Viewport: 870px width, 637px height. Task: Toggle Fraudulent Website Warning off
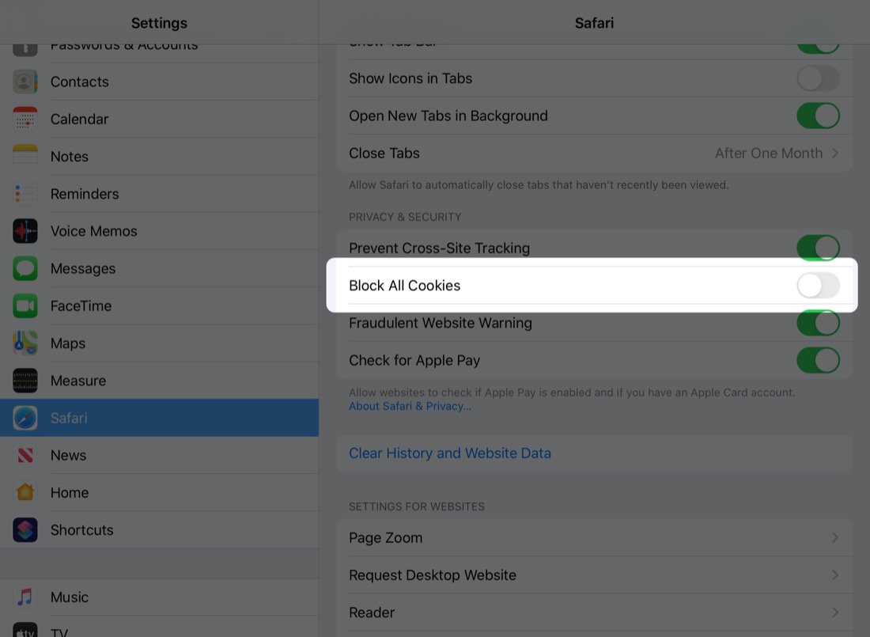coord(818,323)
